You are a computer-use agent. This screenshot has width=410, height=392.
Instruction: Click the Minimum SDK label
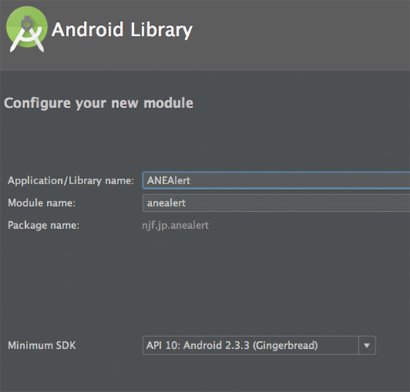click(42, 346)
